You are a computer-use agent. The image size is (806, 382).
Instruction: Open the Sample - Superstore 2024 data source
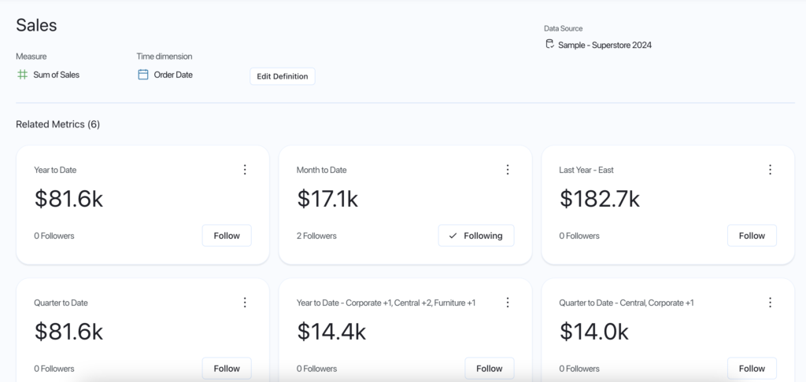click(604, 45)
